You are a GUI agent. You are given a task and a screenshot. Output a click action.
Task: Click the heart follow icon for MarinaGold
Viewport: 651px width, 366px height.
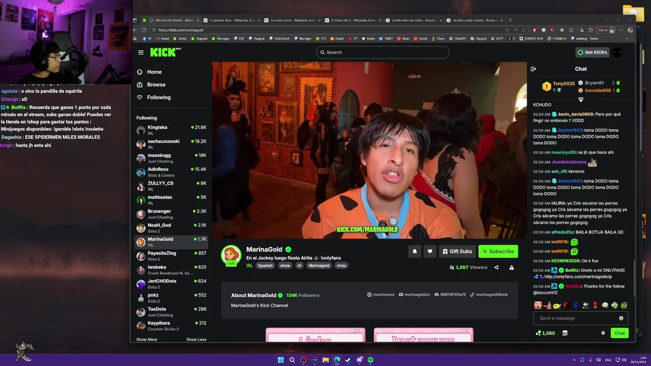[430, 251]
